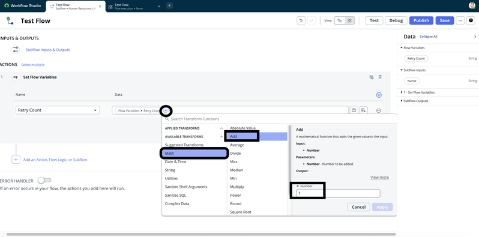This screenshot has width=479, height=237.
Task: Click the Set Flow Variables step icon
Action: pyautogui.click(x=15, y=77)
